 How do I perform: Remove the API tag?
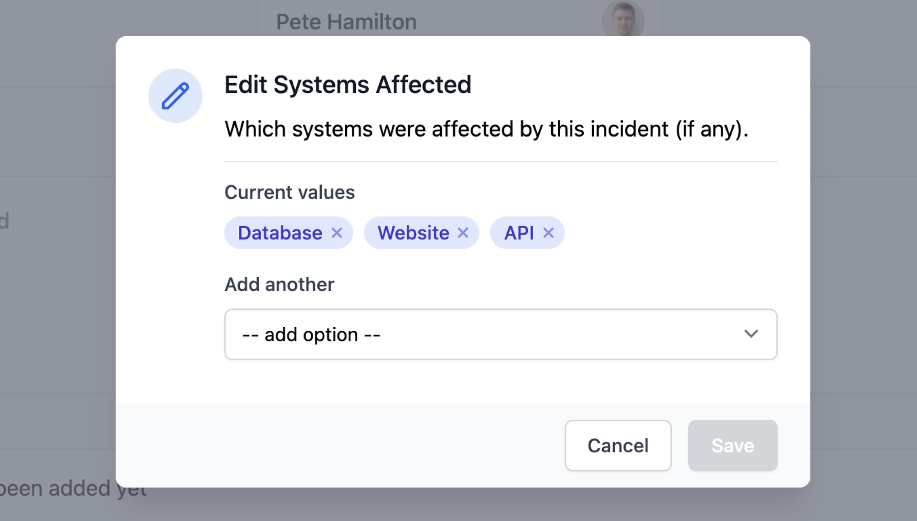point(548,233)
